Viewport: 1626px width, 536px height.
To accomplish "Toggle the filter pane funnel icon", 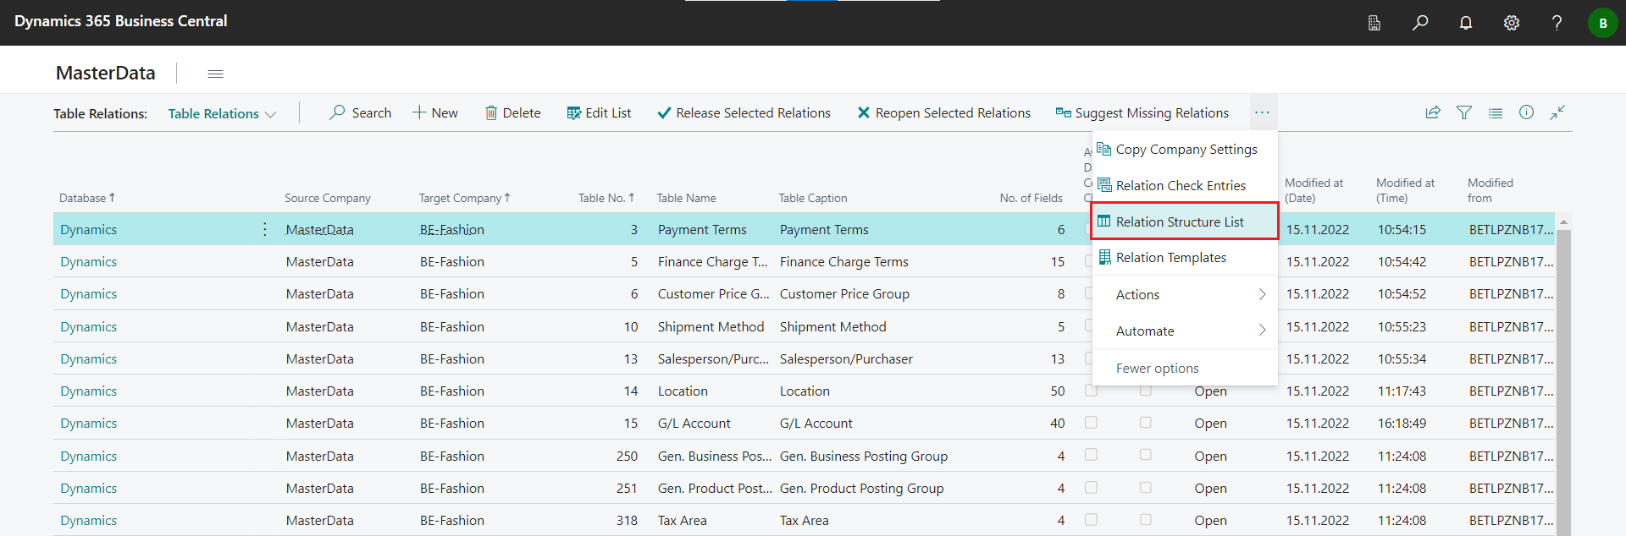I will click(x=1464, y=112).
